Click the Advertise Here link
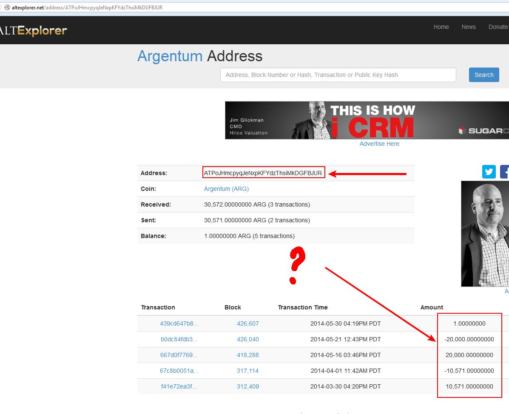Viewport: 509px width, 414px height. pyautogui.click(x=379, y=144)
